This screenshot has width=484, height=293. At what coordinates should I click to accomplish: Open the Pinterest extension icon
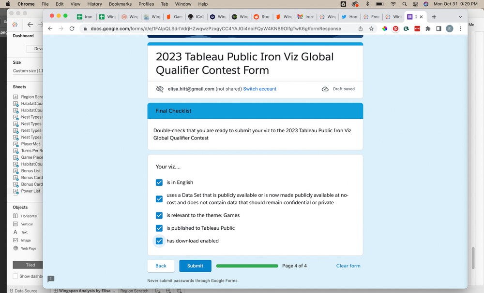point(395,28)
